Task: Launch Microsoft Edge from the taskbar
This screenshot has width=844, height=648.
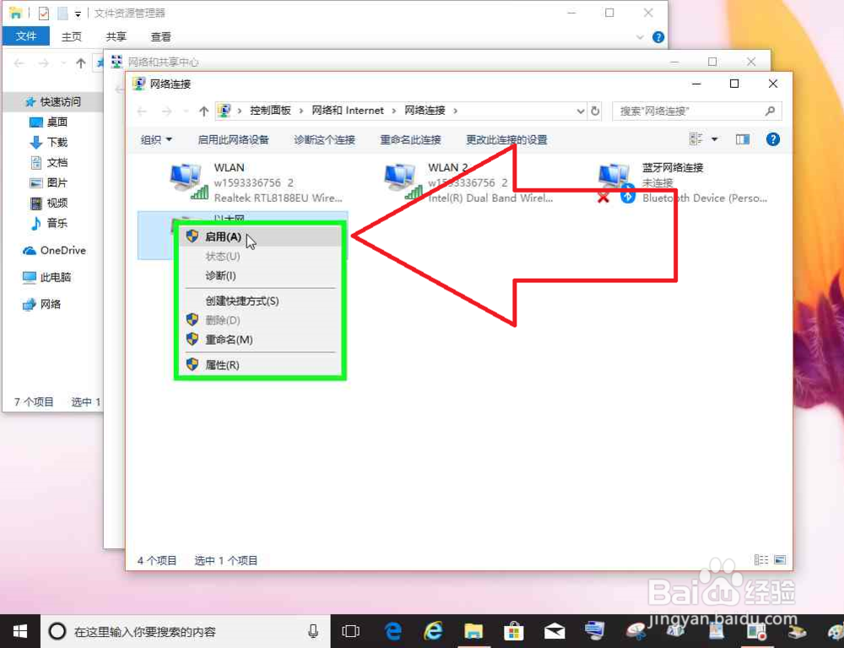Action: pyautogui.click(x=392, y=631)
